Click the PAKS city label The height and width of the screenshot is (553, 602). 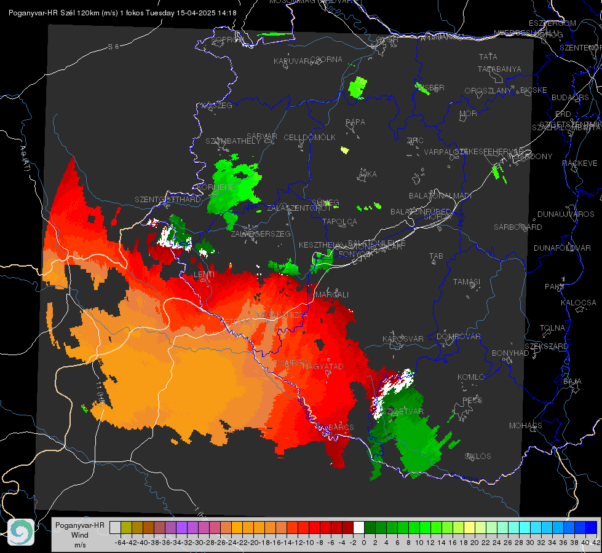click(555, 287)
